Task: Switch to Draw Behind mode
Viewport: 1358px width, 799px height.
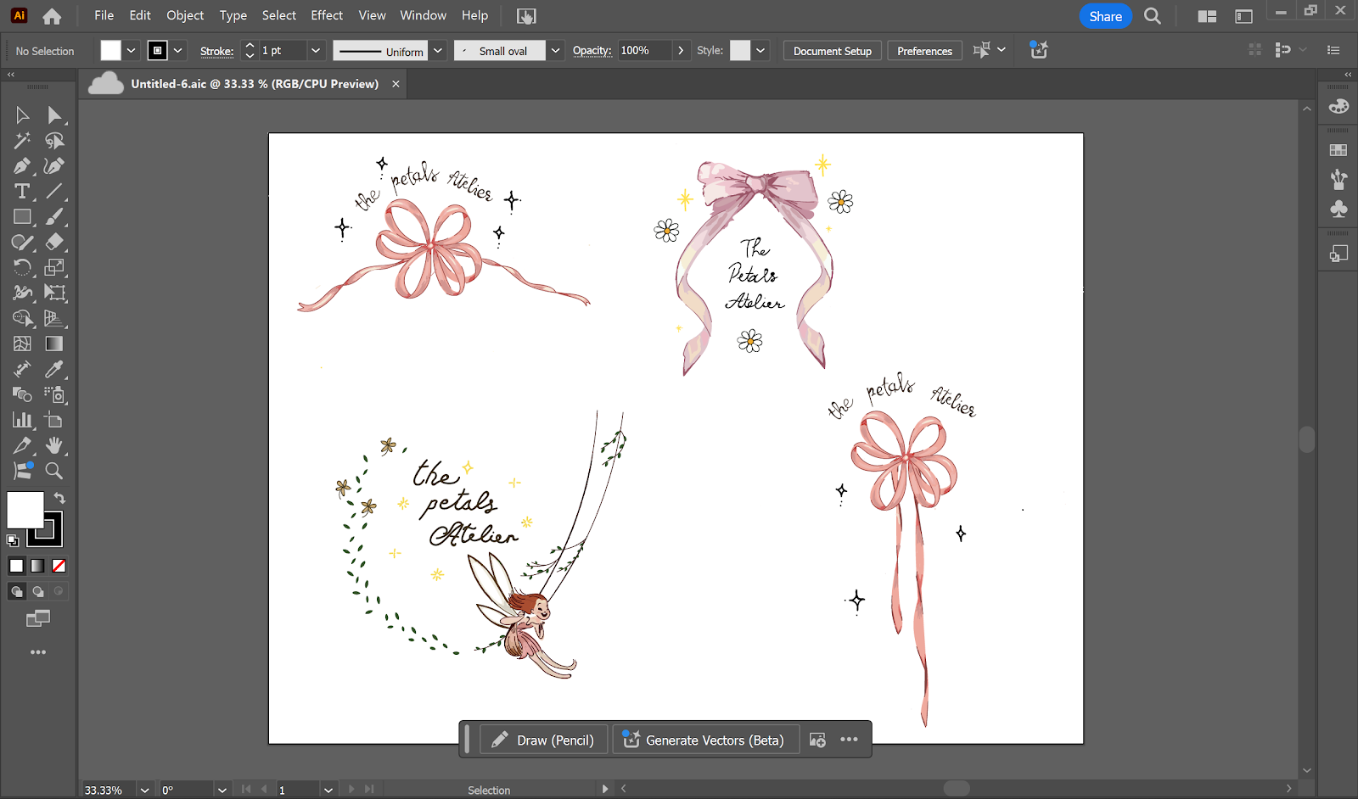Action: [38, 591]
